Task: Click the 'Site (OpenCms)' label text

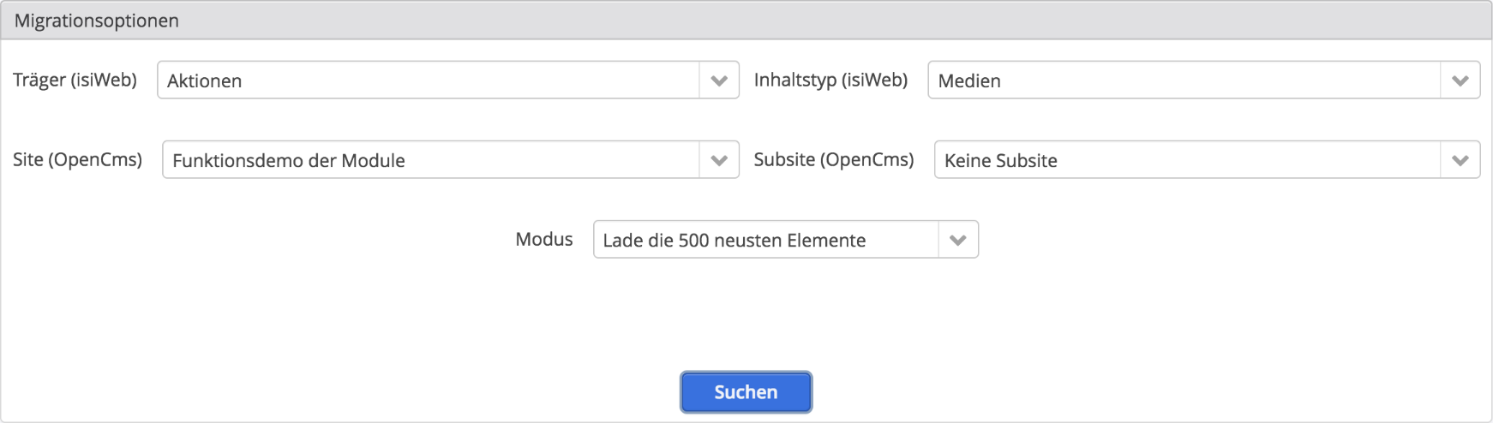Action: pyautogui.click(x=77, y=159)
